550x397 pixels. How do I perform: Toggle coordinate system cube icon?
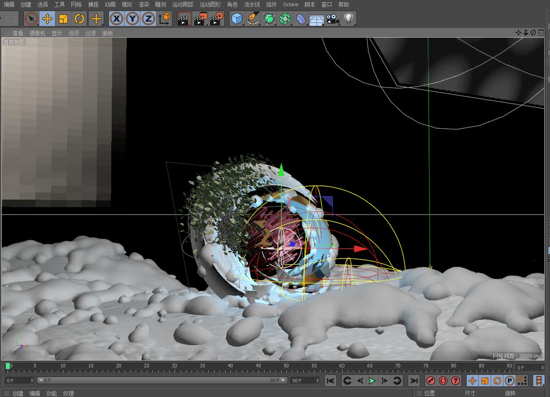(164, 19)
